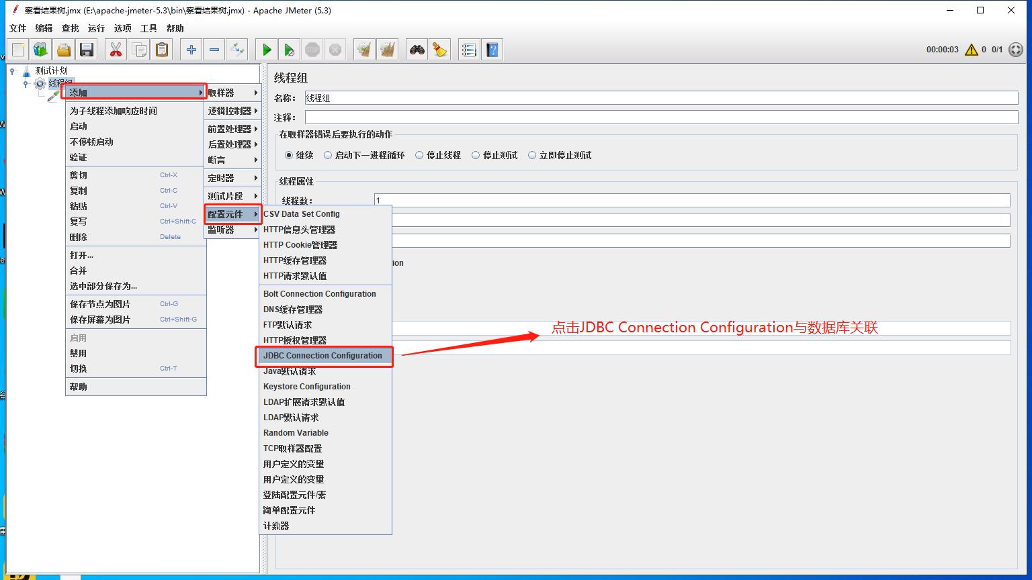This screenshot has height=580, width=1032.
Task: Choose JDBC Connection Configuration menu item
Action: (325, 356)
